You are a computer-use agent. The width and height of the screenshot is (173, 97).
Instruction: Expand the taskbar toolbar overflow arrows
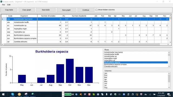pos(63,94)
